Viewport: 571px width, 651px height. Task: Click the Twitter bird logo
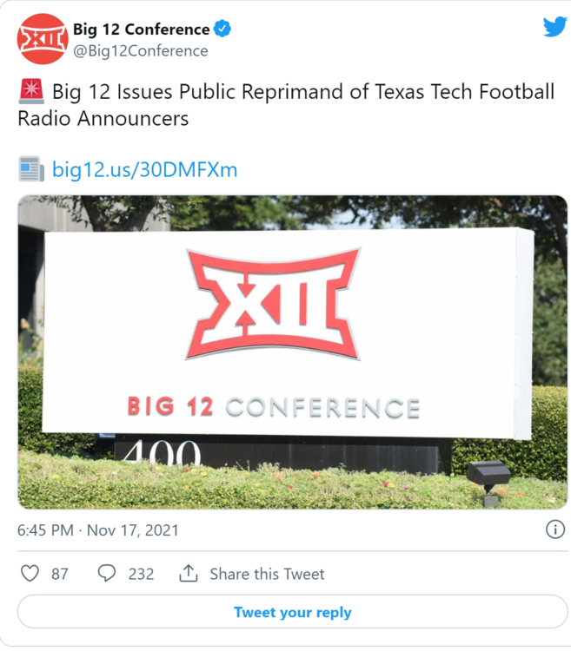point(554,27)
